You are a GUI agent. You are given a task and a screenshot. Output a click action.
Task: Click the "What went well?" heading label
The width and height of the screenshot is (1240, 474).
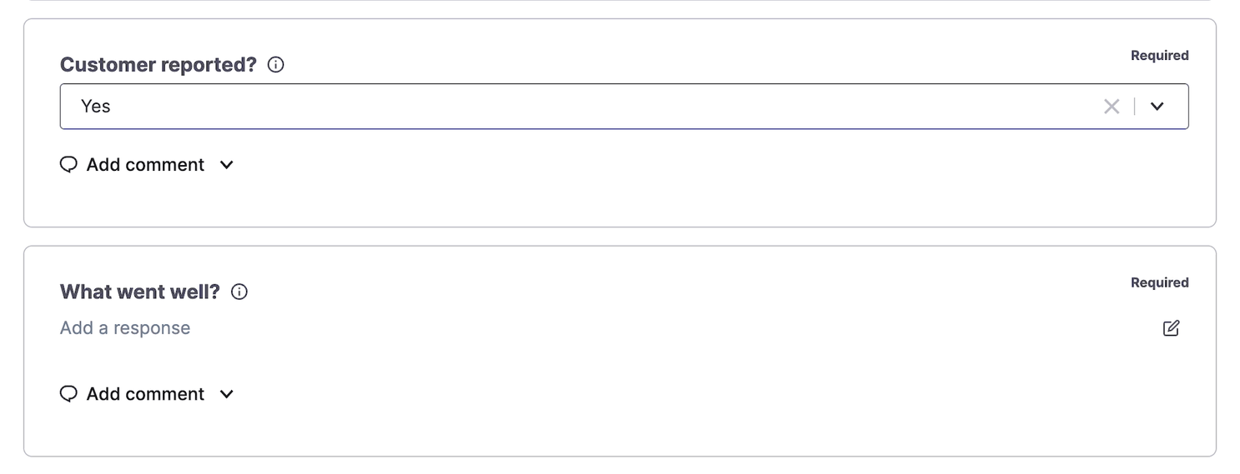140,292
